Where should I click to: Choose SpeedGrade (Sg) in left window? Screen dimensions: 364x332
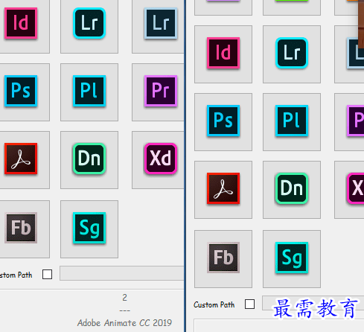(89, 228)
